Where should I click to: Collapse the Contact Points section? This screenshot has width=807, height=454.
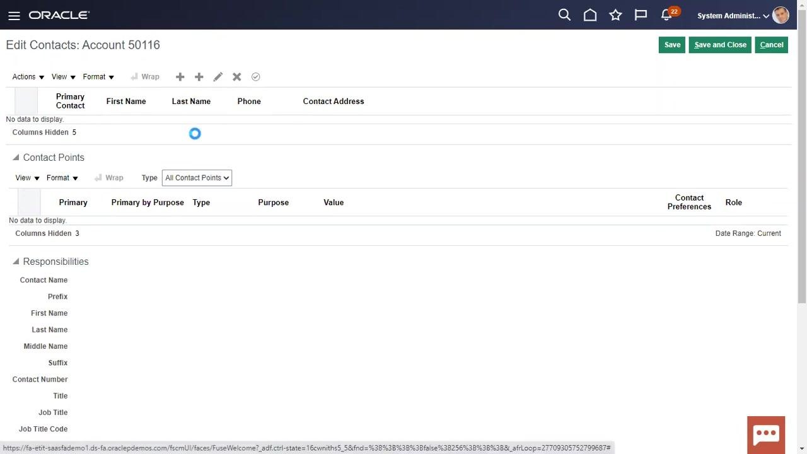[16, 158]
